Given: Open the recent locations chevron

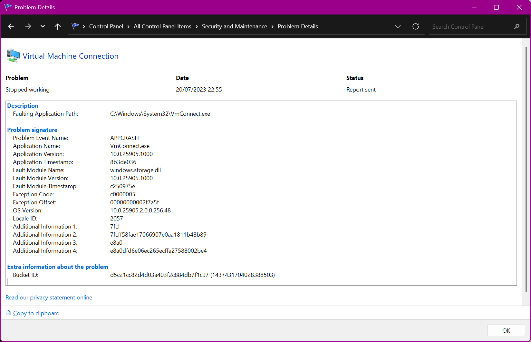Looking at the screenshot, I should coord(43,26).
